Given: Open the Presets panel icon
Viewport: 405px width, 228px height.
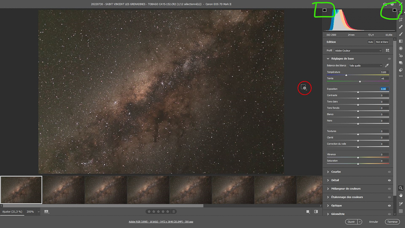Looking at the screenshot, I should click(401, 70).
